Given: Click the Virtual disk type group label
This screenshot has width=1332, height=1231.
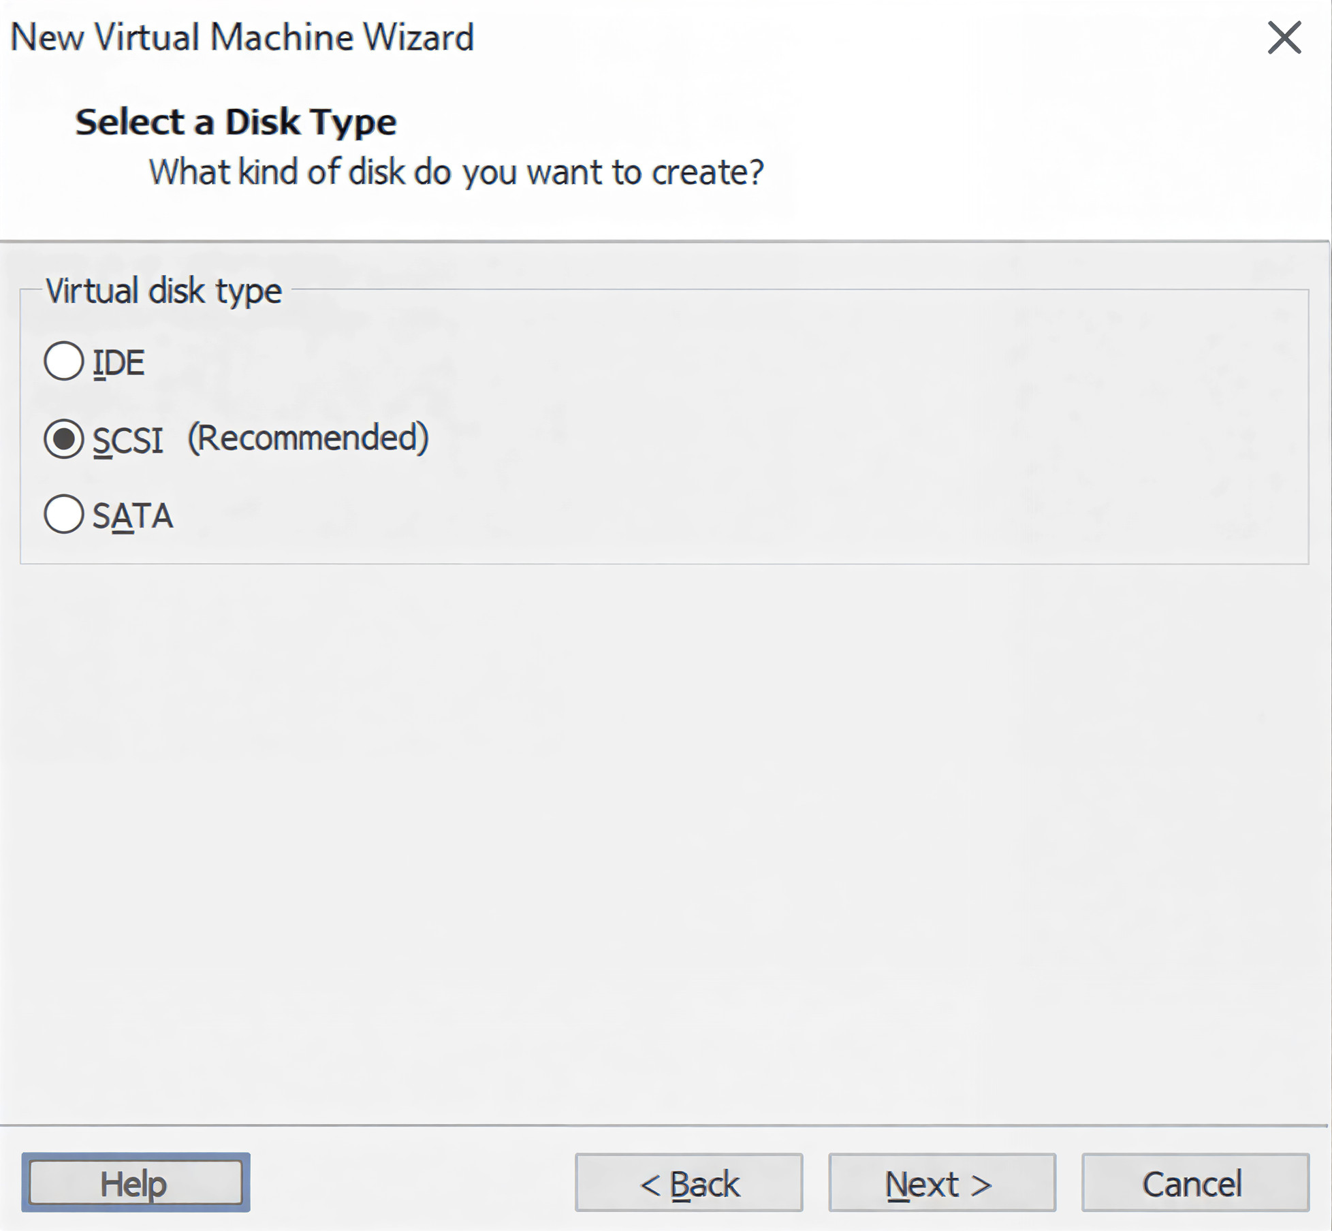Looking at the screenshot, I should tap(163, 291).
